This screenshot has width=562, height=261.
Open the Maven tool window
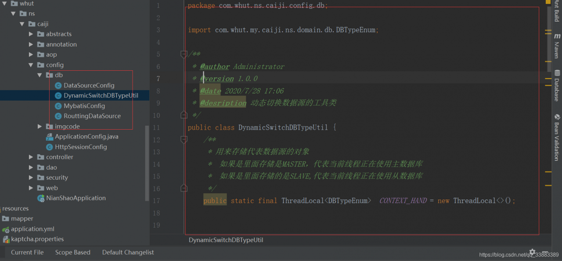[557, 45]
